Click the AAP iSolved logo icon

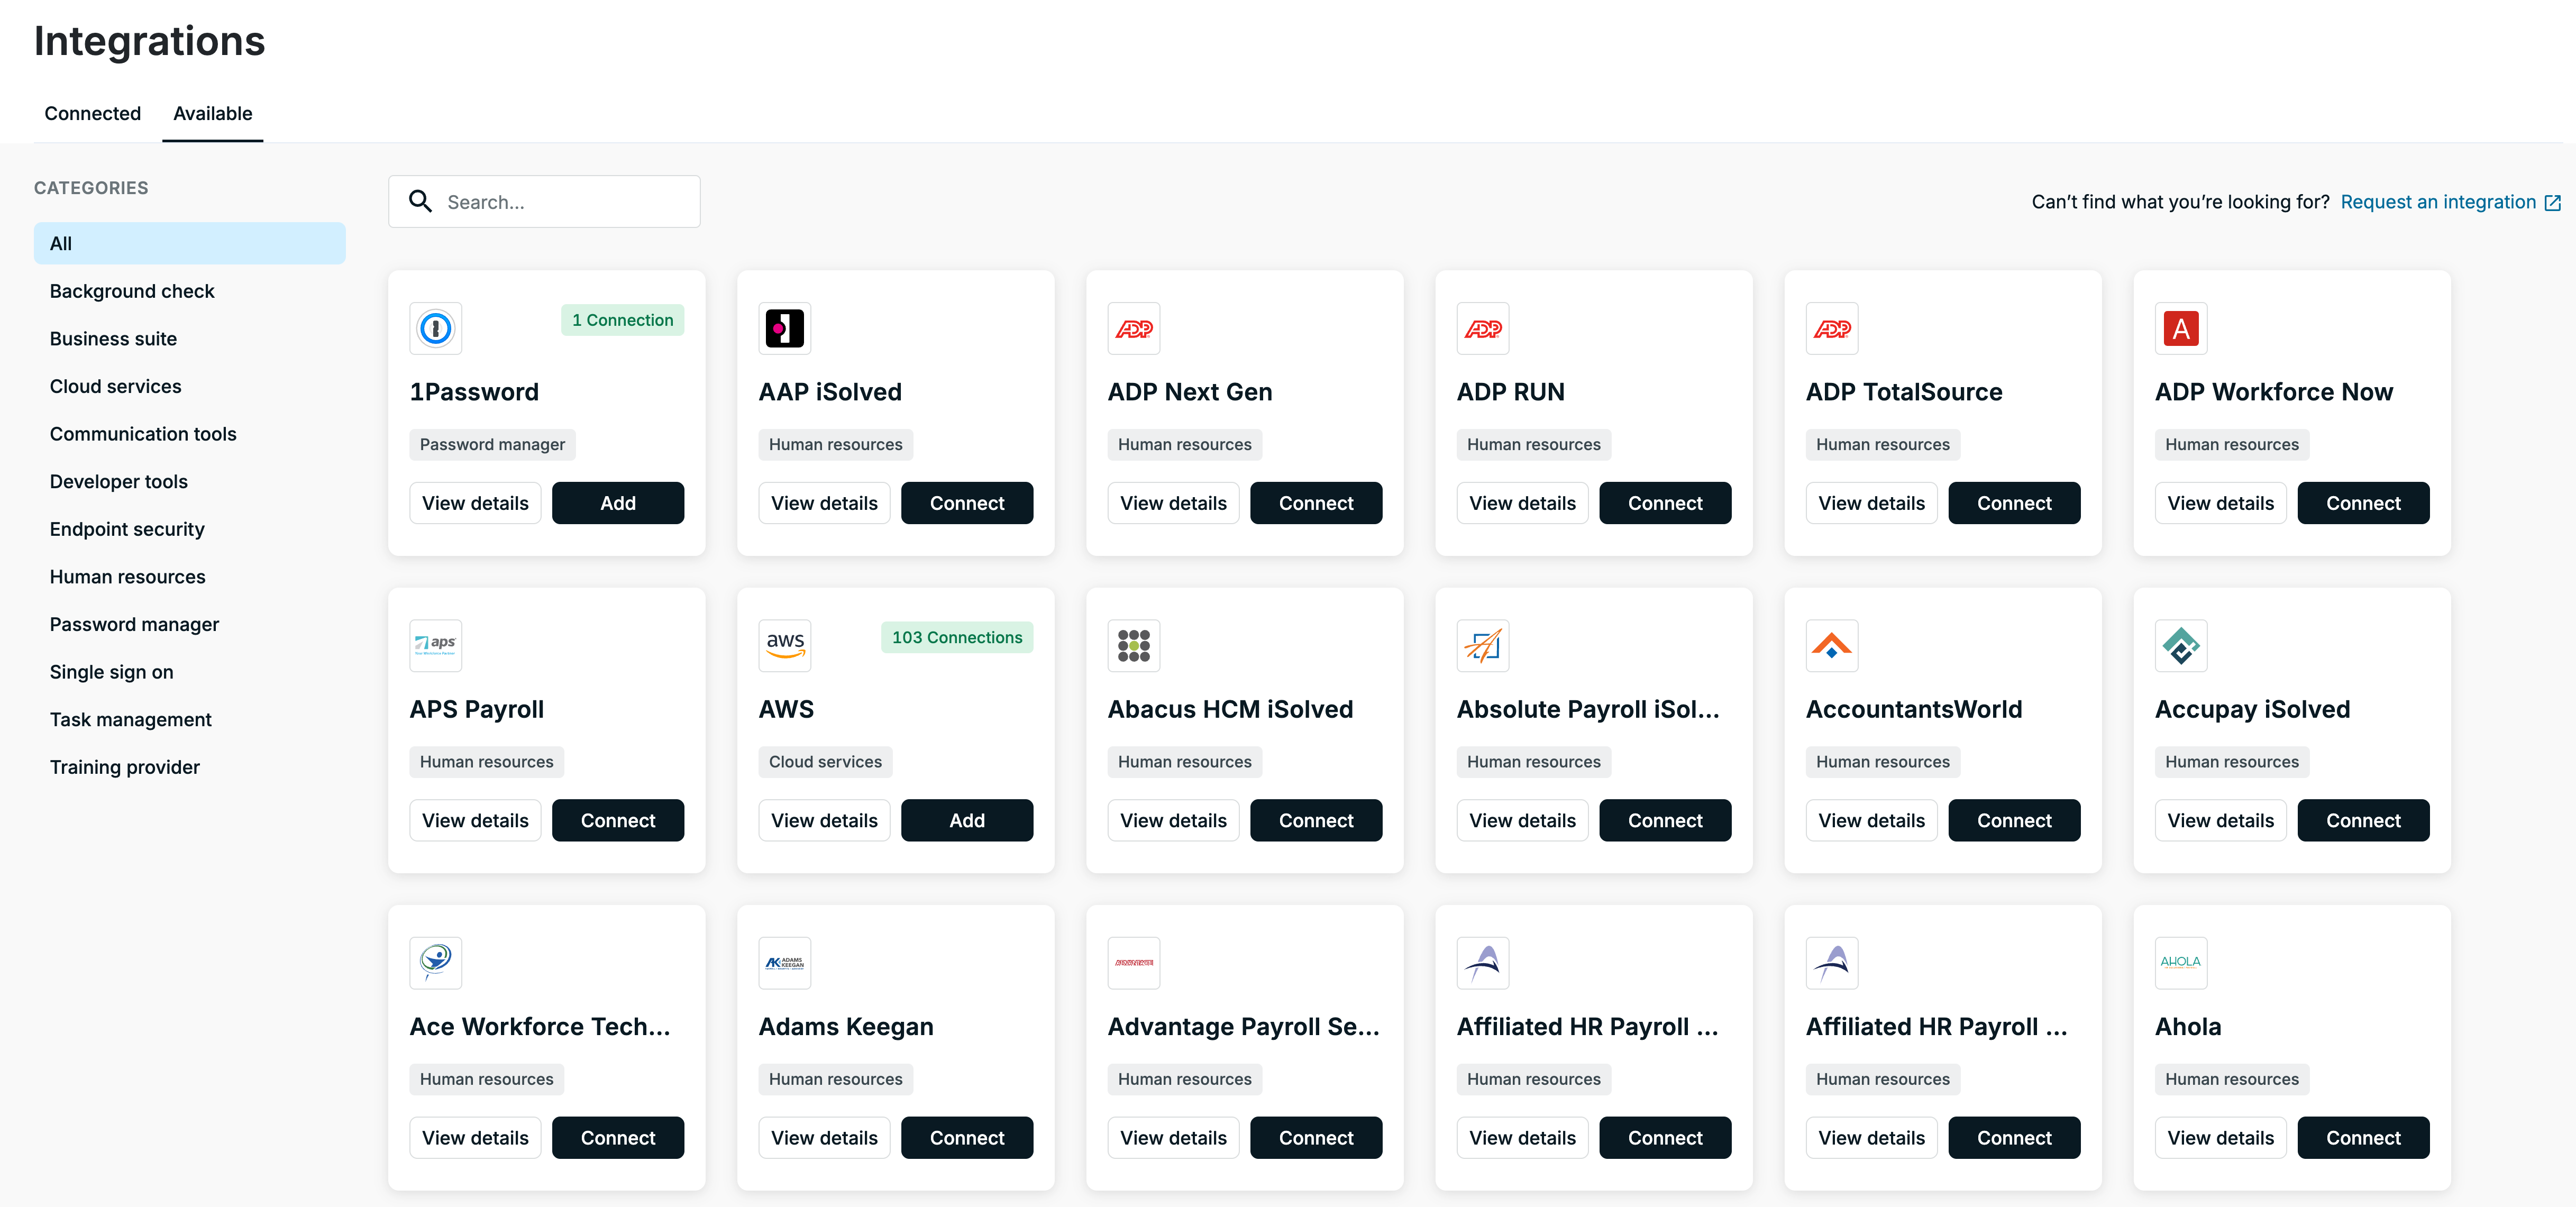[785, 328]
